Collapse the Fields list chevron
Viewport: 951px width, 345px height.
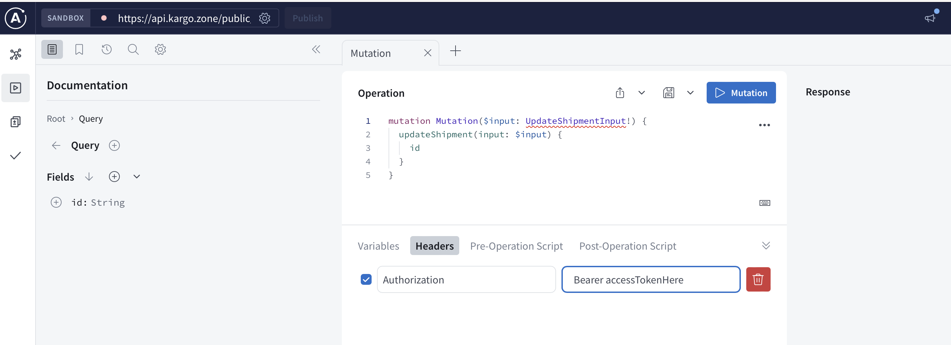(137, 176)
